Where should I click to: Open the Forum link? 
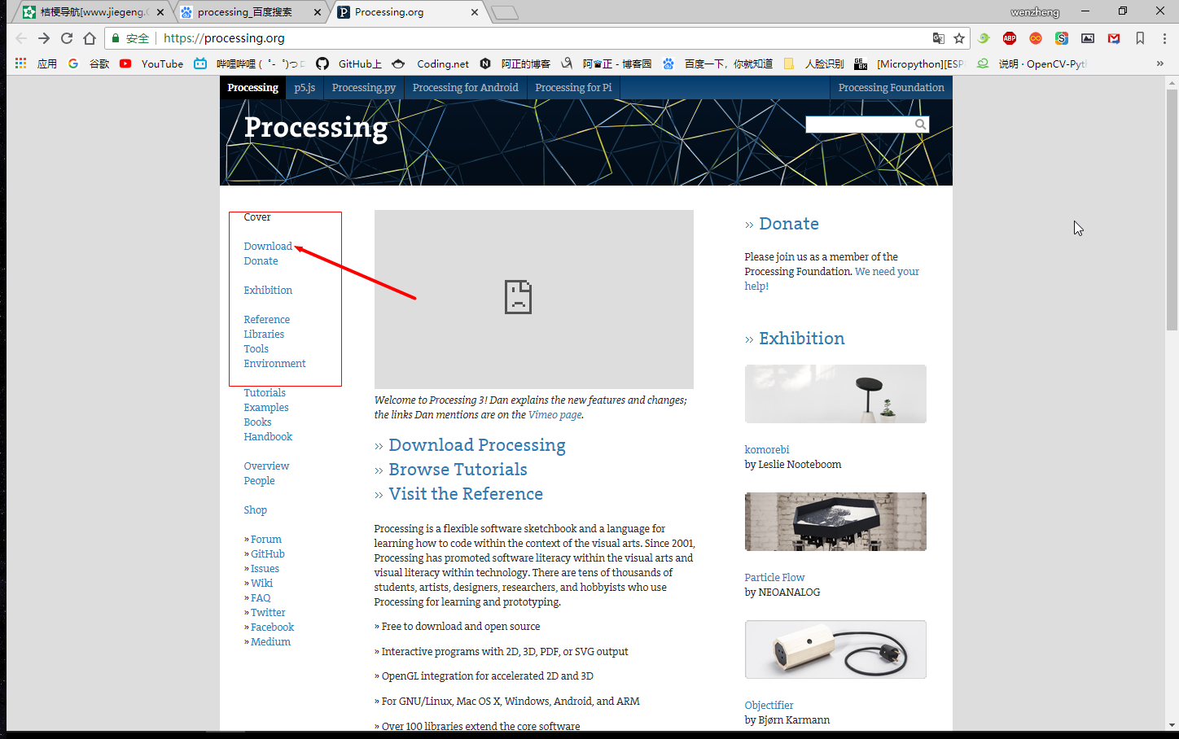coord(265,540)
